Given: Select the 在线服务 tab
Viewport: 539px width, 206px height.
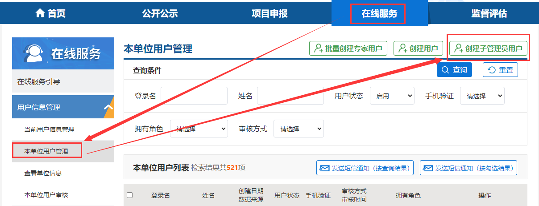Looking at the screenshot, I should (x=379, y=13).
